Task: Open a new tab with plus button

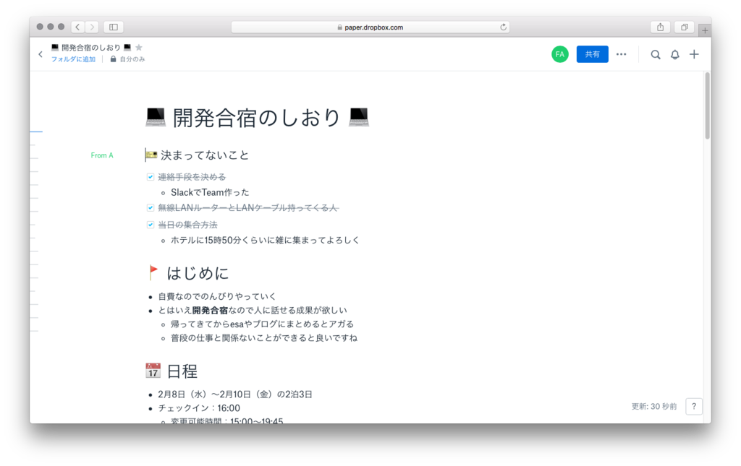Action: 705,30
